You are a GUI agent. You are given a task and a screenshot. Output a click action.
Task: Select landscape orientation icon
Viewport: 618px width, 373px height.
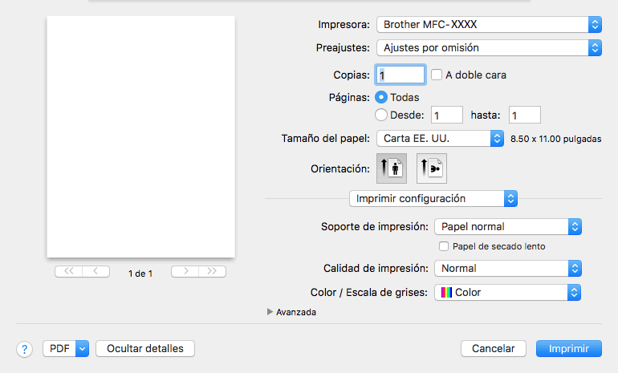tap(432, 168)
